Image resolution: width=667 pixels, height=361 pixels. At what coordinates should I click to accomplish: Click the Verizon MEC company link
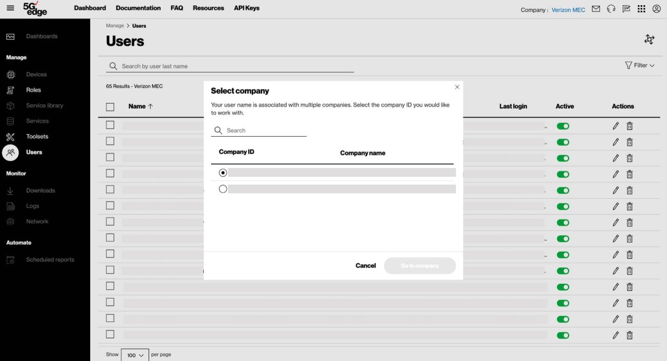569,10
